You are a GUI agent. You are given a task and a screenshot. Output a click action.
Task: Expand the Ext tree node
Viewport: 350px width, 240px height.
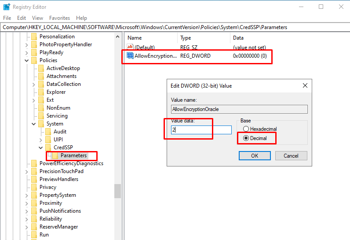tap(34, 100)
